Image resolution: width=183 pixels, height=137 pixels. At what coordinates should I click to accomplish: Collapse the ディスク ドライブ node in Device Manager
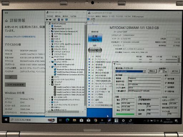[50, 57]
